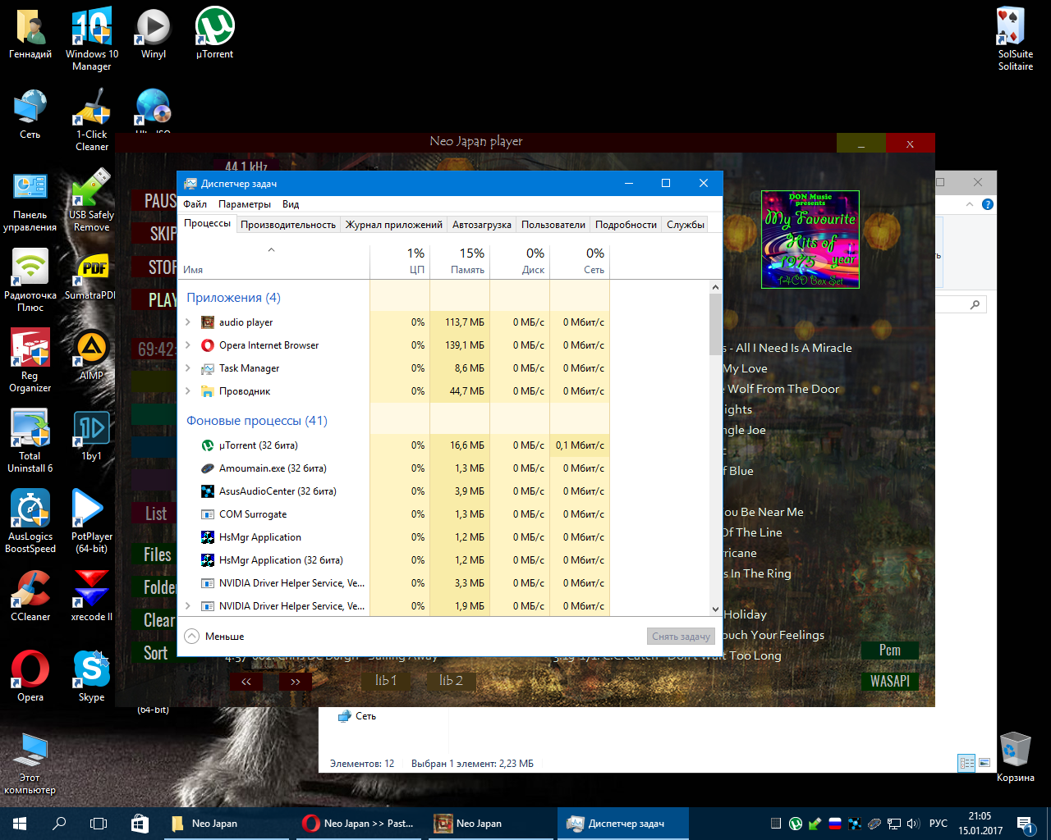This screenshot has height=840, width=1051.
Task: Open Панель управления desktop icon
Action: click(x=30, y=202)
